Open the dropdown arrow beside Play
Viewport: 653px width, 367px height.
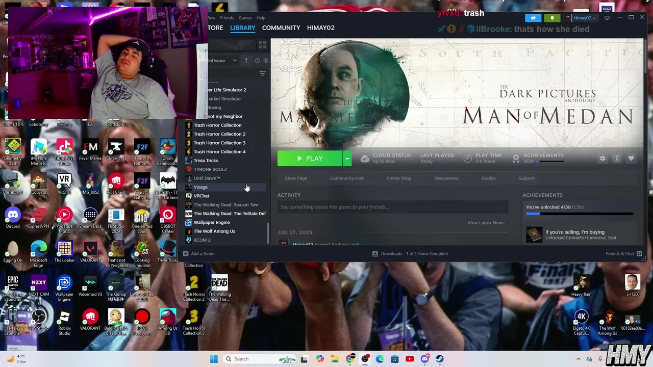coord(347,159)
